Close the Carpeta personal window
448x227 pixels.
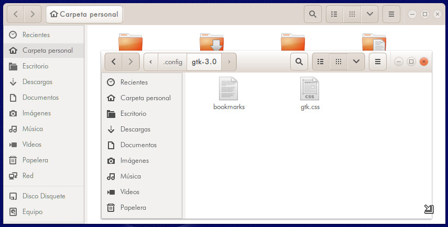[438, 14]
